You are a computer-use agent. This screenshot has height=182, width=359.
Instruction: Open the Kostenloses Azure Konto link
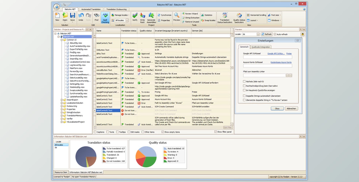[281, 62]
